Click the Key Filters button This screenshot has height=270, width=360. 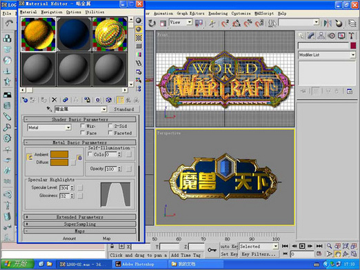pos(259,254)
